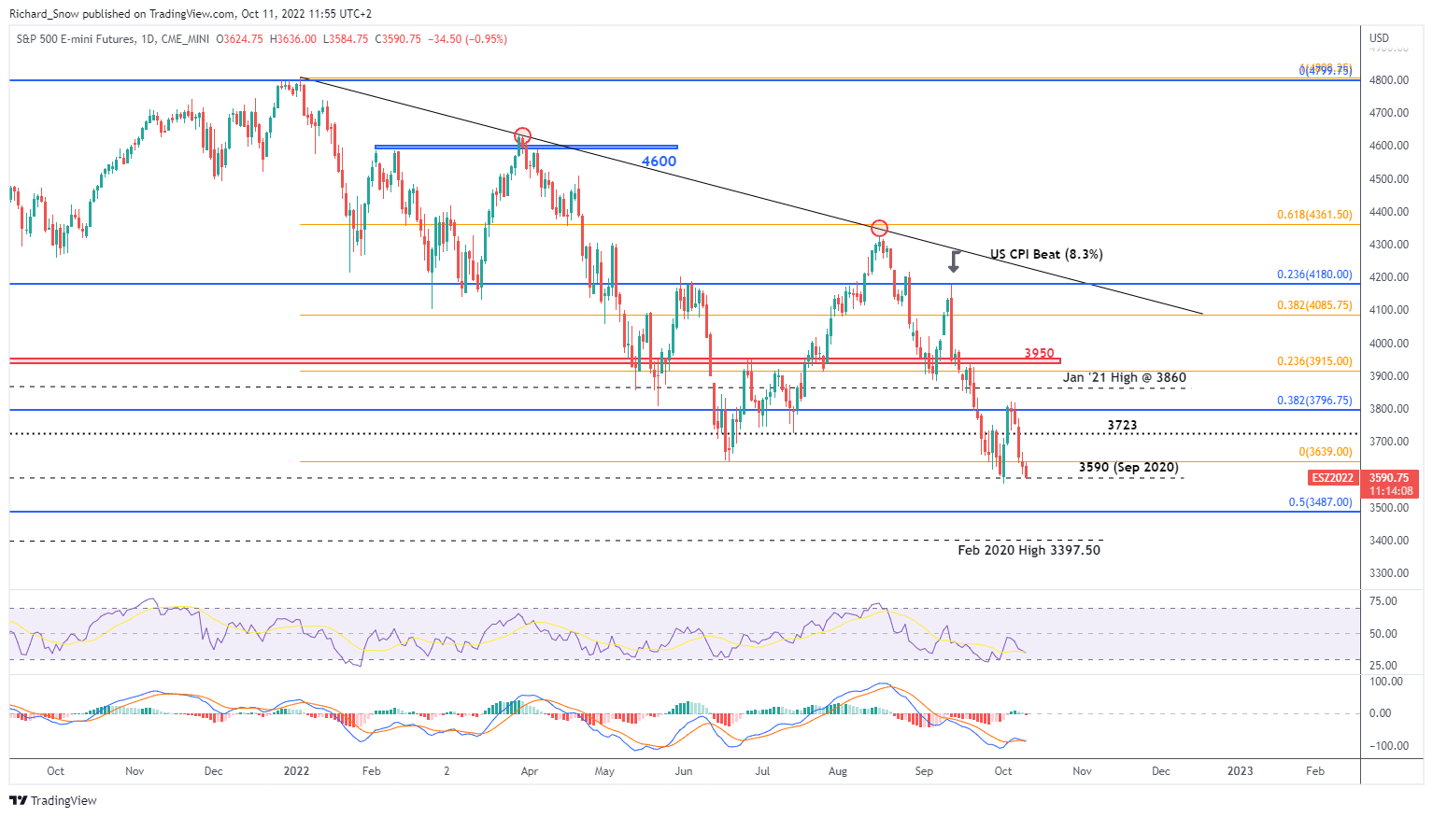The height and width of the screenshot is (817, 1433).
Task: Click the Sep label on the time axis
Action: coord(924,771)
